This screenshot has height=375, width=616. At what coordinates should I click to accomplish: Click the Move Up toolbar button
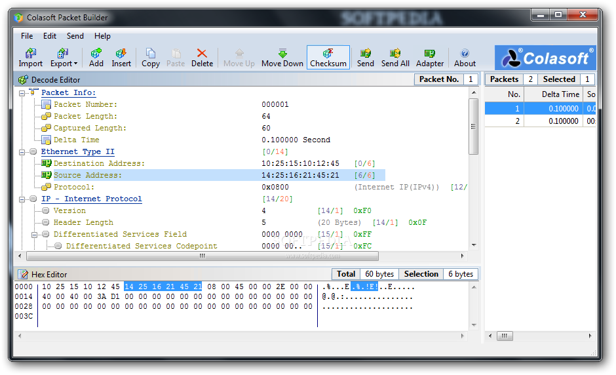click(x=239, y=58)
